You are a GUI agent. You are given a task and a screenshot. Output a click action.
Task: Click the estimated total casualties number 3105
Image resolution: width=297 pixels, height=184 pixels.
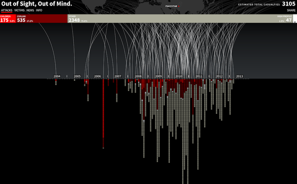pos(288,4)
